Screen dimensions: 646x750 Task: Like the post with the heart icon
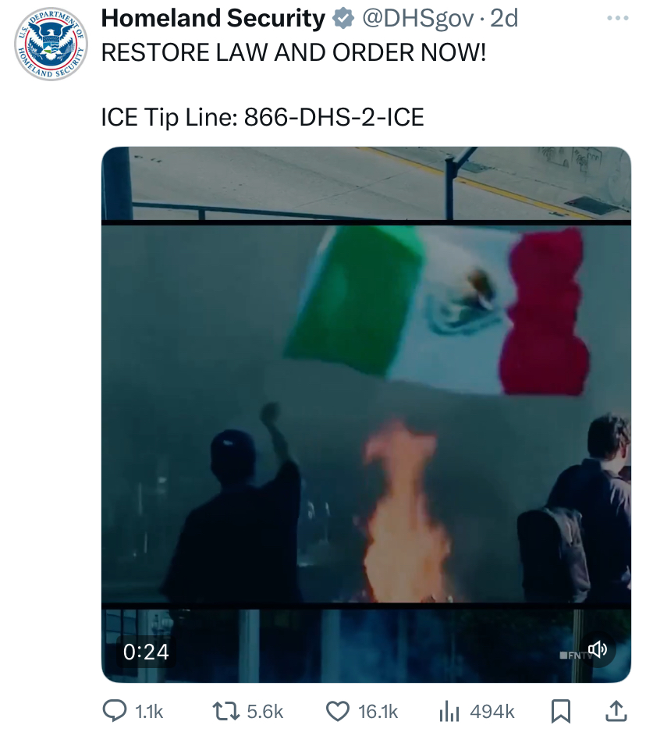click(338, 711)
